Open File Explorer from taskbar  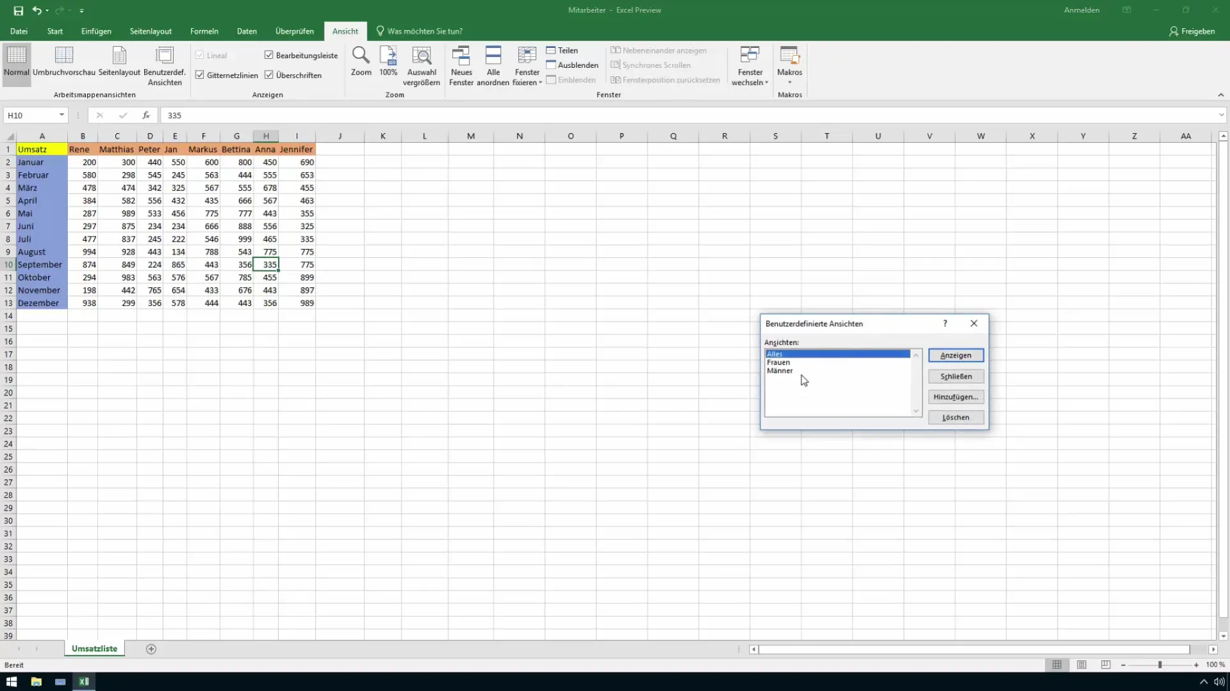[x=36, y=681]
